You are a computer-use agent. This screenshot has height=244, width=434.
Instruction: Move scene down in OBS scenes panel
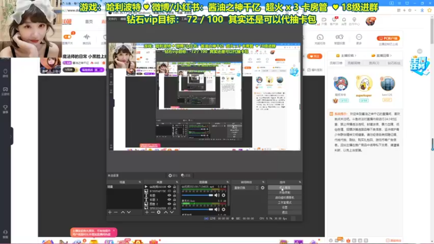point(129,212)
